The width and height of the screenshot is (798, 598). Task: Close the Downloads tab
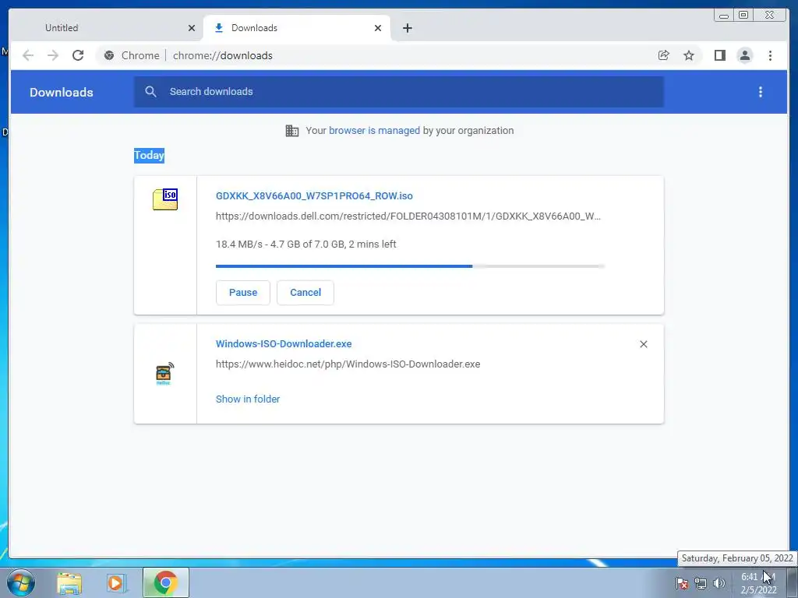(x=378, y=28)
